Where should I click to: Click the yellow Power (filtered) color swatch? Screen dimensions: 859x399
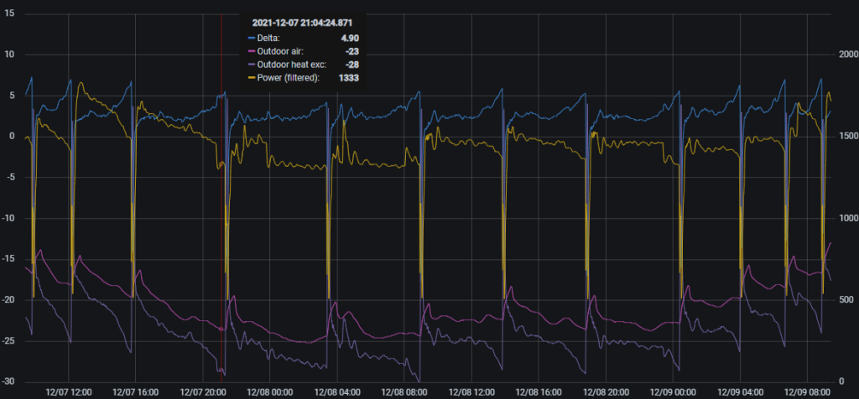click(x=252, y=78)
